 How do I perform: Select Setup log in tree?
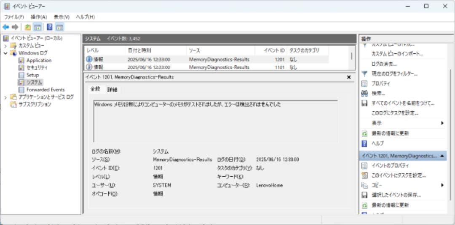[x=32, y=75]
